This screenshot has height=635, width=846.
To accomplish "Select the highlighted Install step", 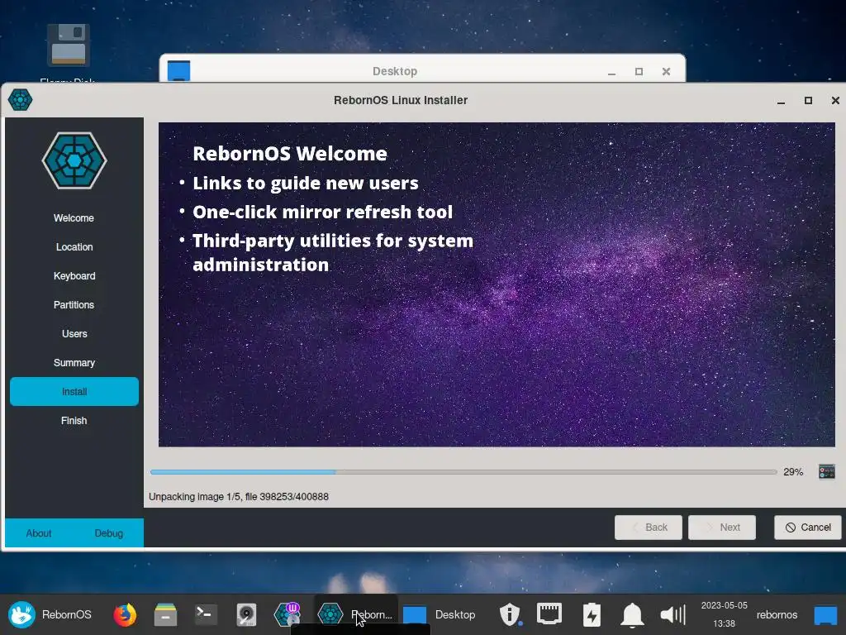I will [74, 391].
